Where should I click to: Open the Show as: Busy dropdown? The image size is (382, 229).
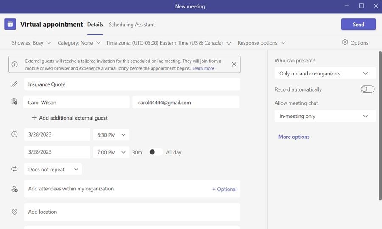click(32, 43)
